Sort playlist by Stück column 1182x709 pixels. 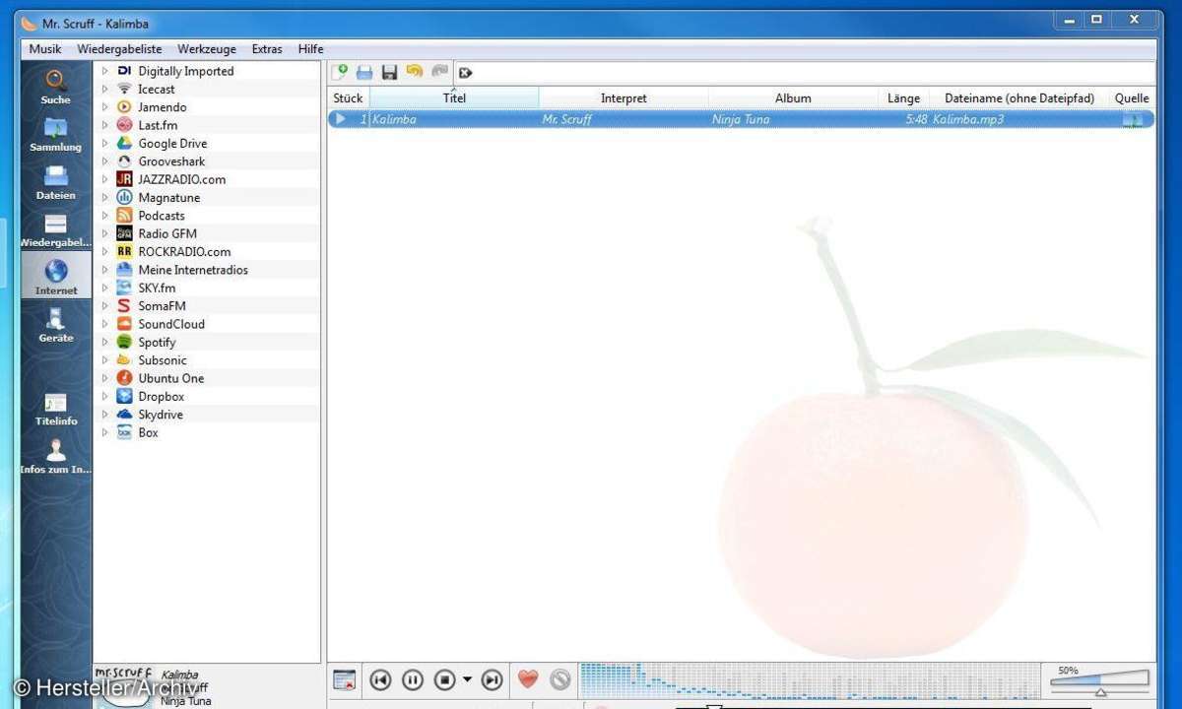[x=348, y=97]
